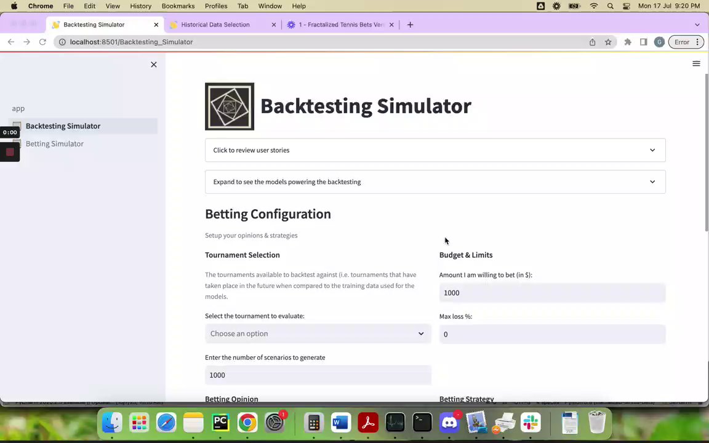The image size is (709, 443).
Task: Open Wi-Fi menu bar icon
Action: pyautogui.click(x=594, y=6)
